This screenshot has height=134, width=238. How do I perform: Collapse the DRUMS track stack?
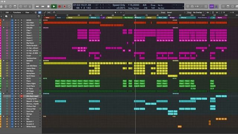(x=4, y=28)
